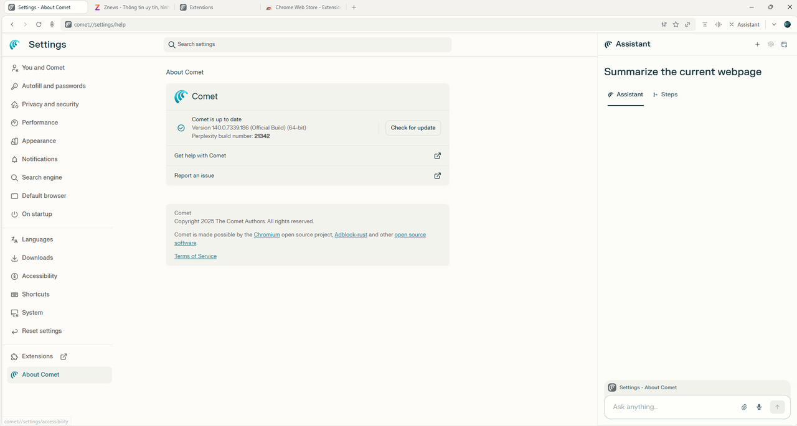Click the Extensions external link icon in sidebar
Viewport: 797px width, 426px height.
pyautogui.click(x=64, y=356)
